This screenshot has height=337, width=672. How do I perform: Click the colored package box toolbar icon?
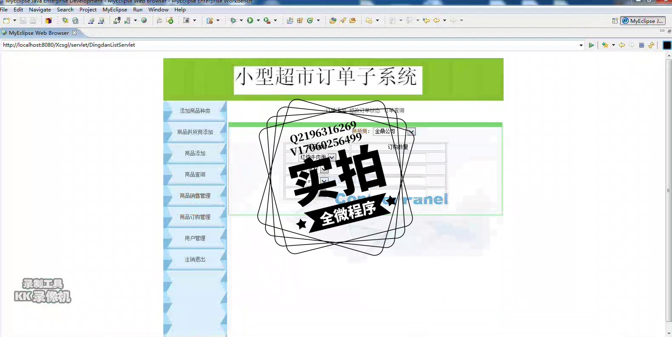coord(48,20)
